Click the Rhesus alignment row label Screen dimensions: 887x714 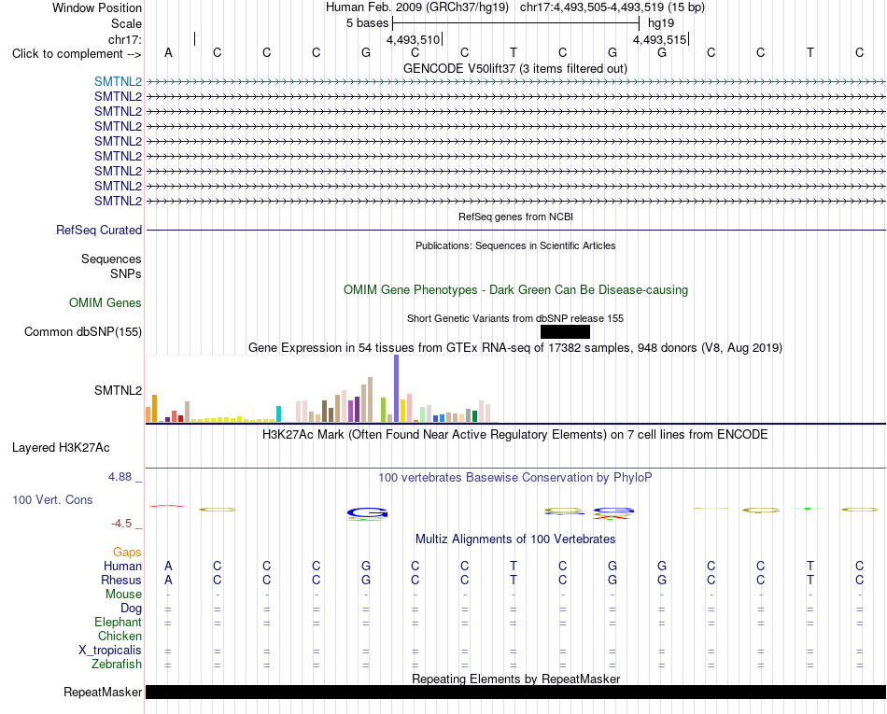[x=121, y=581]
